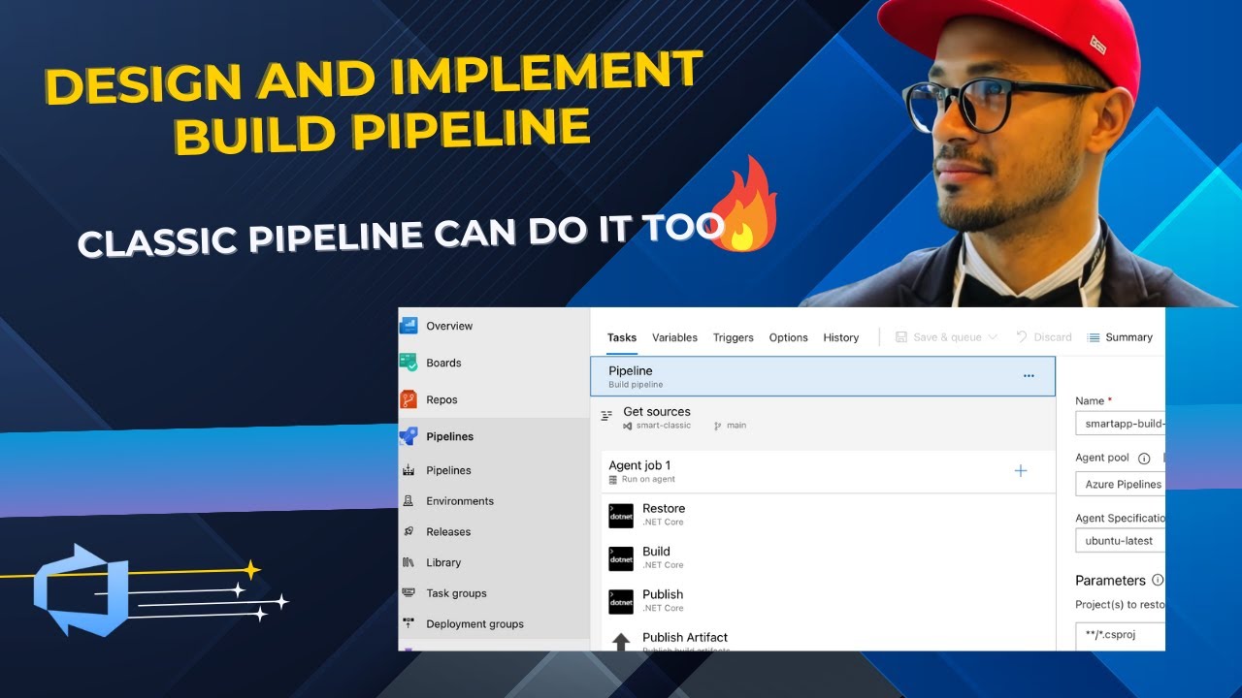This screenshot has width=1242, height=698.
Task: Click the Summary button label
Action: click(x=1129, y=337)
